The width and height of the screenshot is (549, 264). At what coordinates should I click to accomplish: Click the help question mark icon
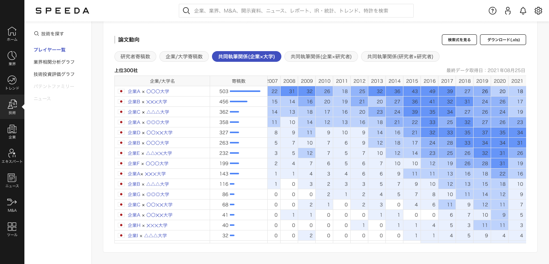pos(493,11)
